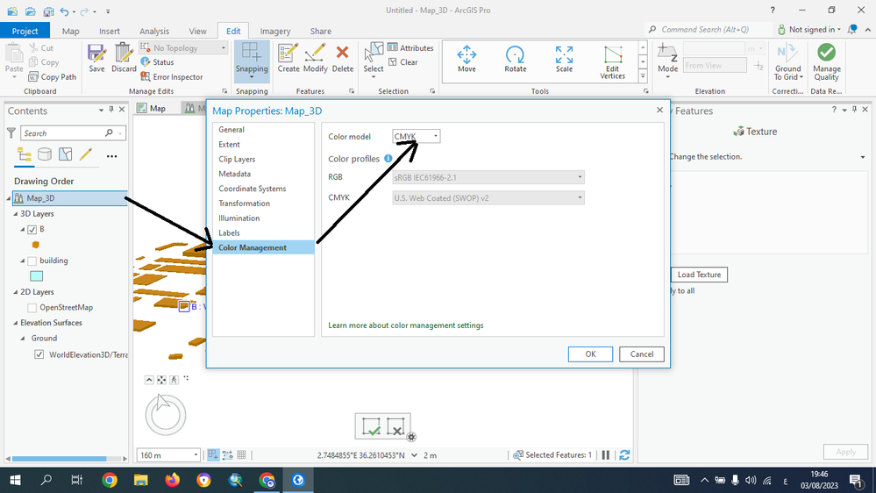
Task: Switch Contents to List By Data Source
Action: click(x=45, y=155)
